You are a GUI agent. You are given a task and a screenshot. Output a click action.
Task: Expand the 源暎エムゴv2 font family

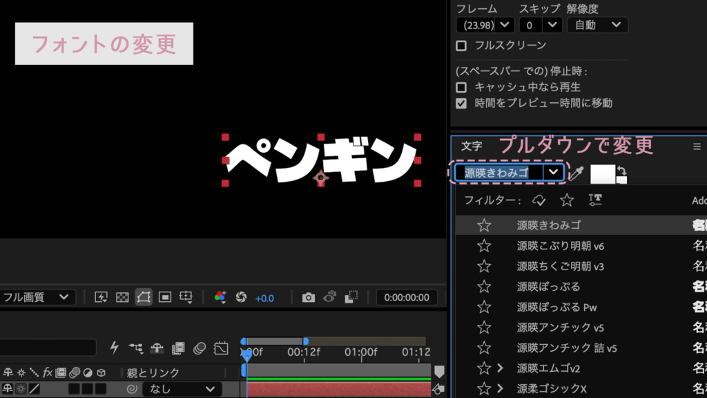pyautogui.click(x=500, y=368)
